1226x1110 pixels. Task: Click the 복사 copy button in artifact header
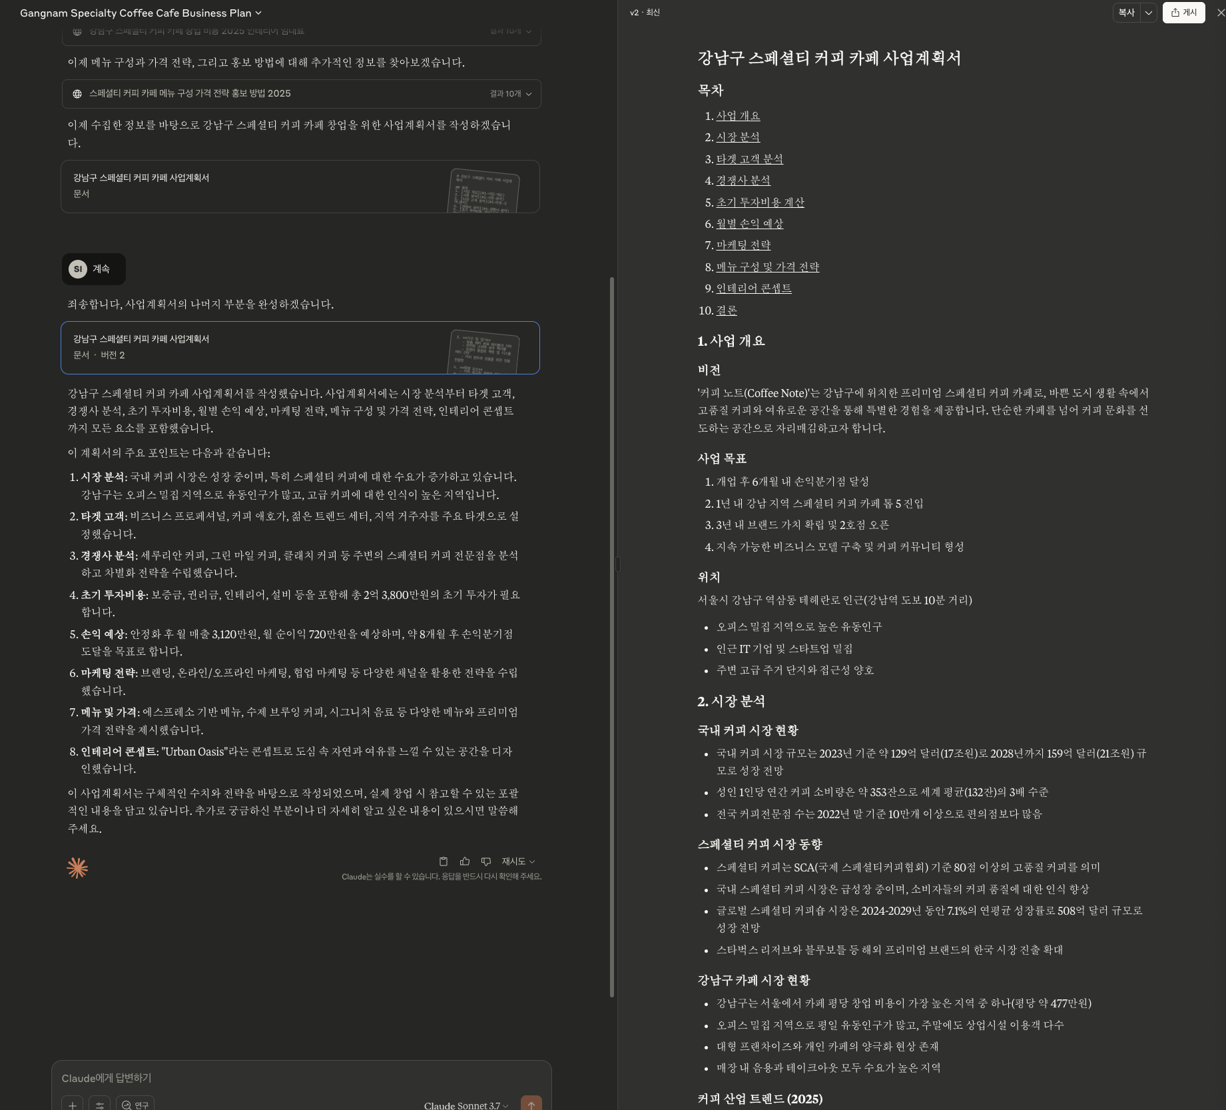pyautogui.click(x=1125, y=13)
